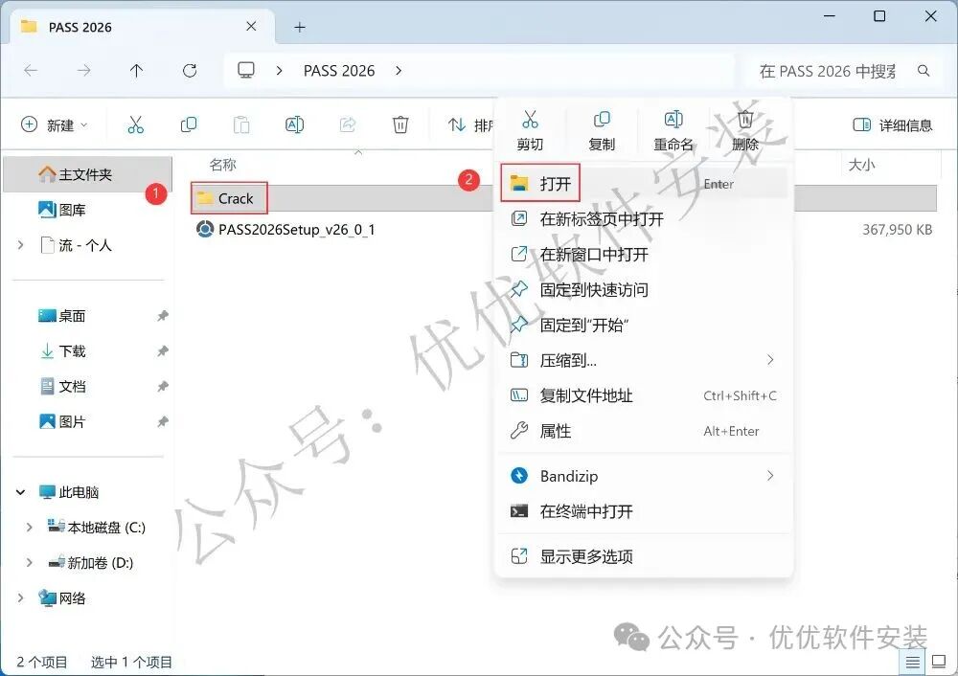This screenshot has height=676, width=958.
Task: Click 删除 in the context menu
Action: click(x=745, y=130)
